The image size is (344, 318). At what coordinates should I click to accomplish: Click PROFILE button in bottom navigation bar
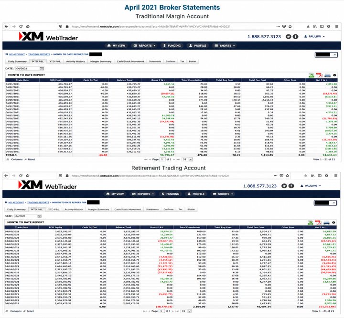(196, 194)
